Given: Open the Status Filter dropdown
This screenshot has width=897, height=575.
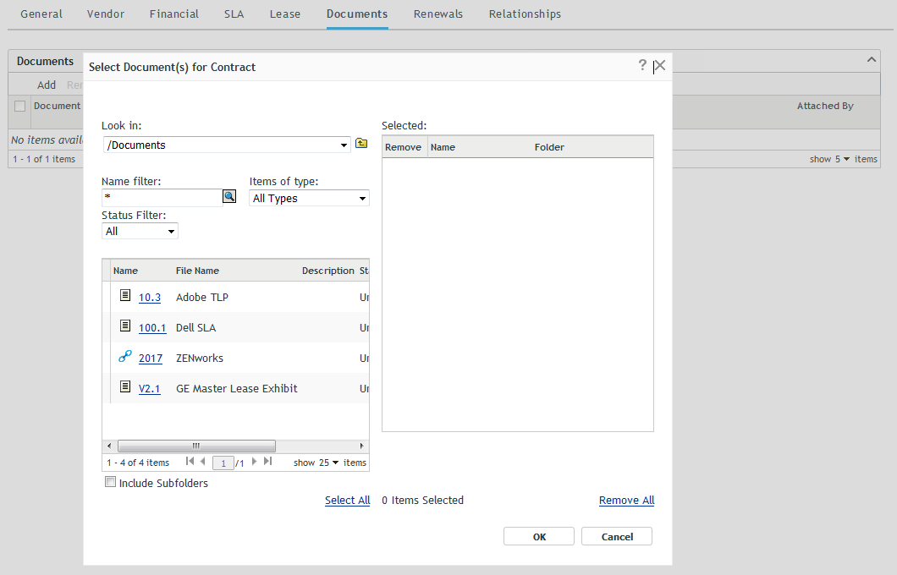Looking at the screenshot, I should tap(139, 230).
